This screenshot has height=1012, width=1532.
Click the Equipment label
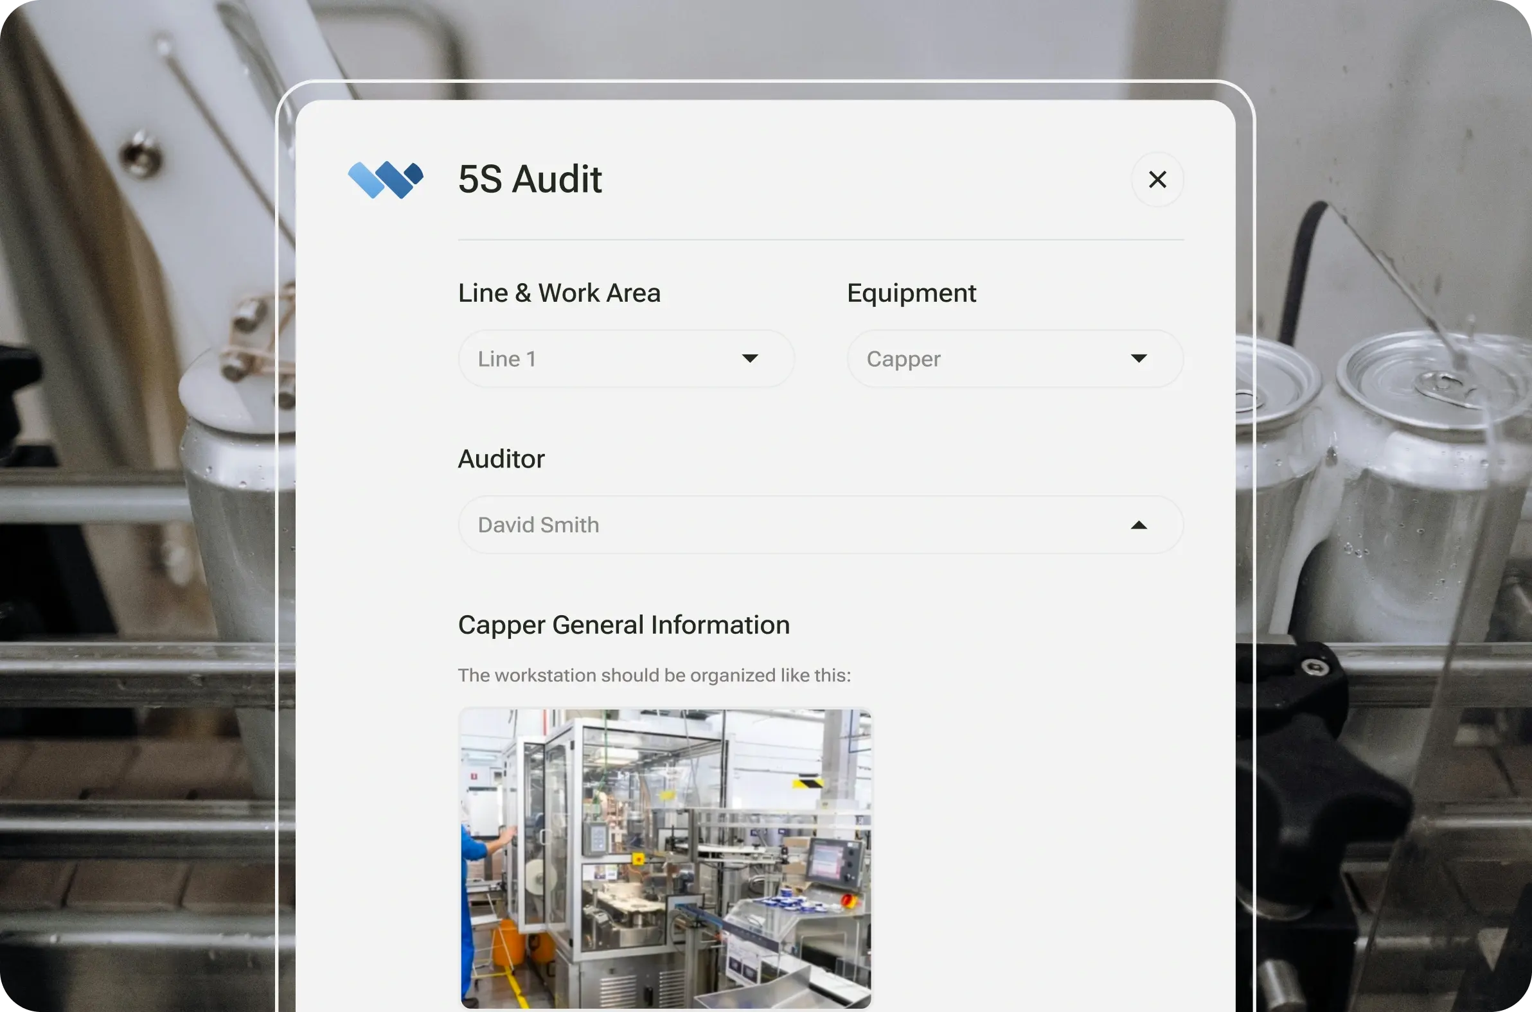[911, 293]
